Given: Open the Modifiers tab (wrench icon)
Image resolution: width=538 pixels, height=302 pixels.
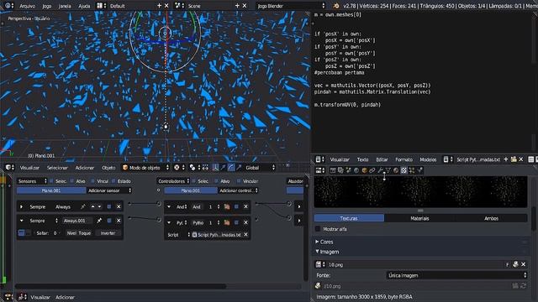Looking at the screenshot, I should (380, 170).
